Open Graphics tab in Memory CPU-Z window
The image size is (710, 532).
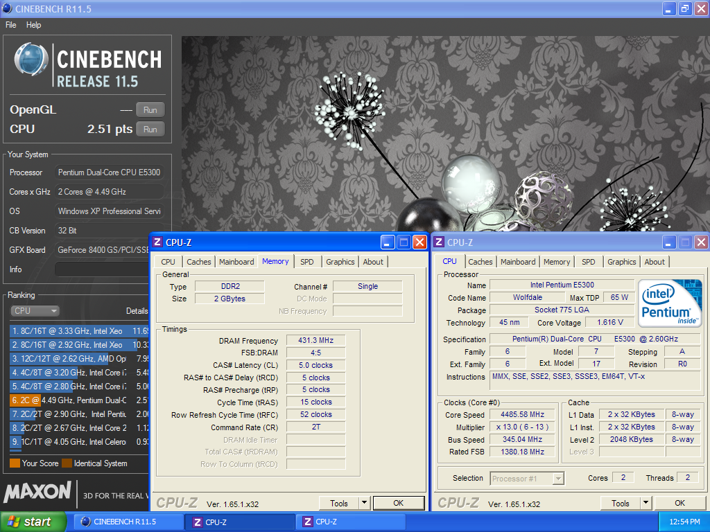[x=340, y=262]
